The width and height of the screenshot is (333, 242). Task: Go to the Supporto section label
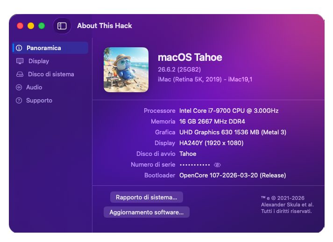[x=39, y=101]
